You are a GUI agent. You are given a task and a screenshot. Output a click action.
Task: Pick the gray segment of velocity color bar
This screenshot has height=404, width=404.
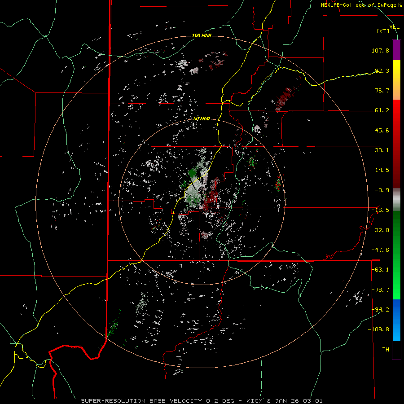click(x=396, y=200)
